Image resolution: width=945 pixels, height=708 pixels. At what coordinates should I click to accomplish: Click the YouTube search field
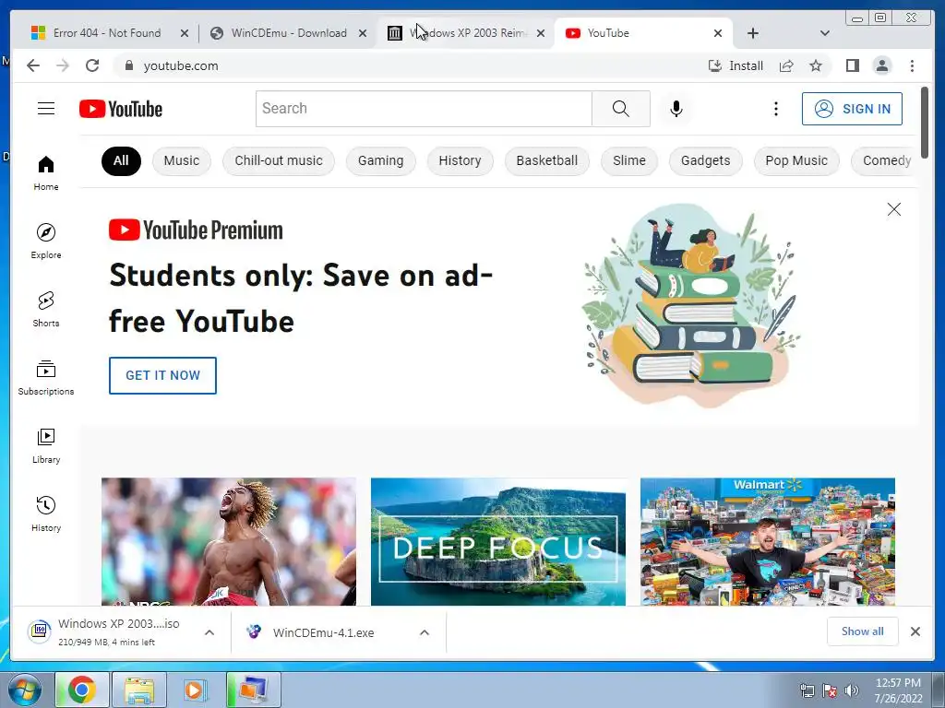[424, 109]
